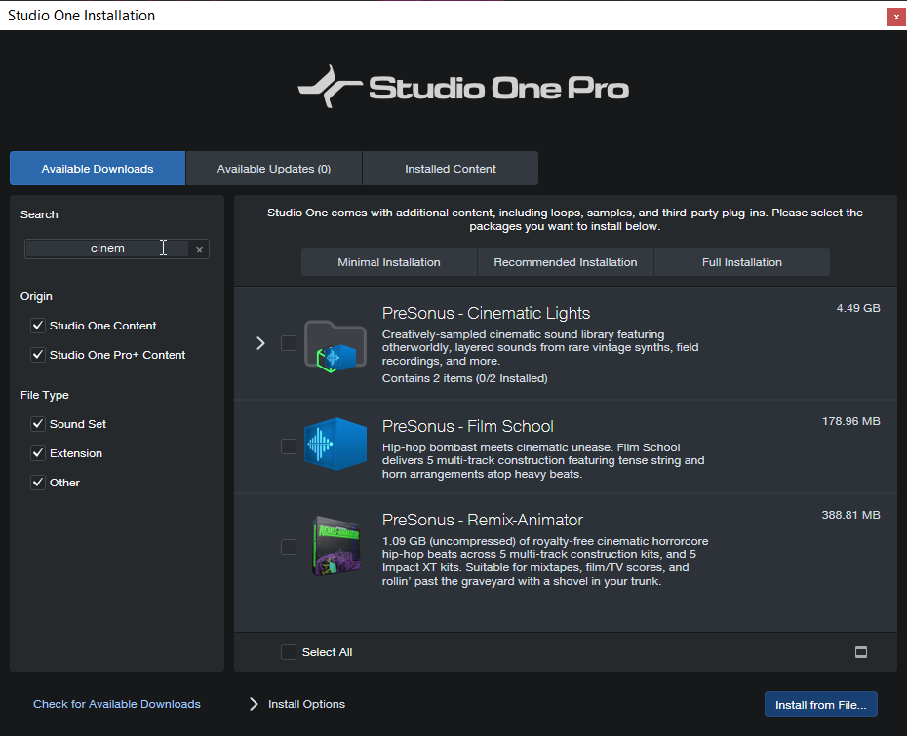Click the 388.81 MB size value
The height and width of the screenshot is (736, 907).
pos(850,515)
